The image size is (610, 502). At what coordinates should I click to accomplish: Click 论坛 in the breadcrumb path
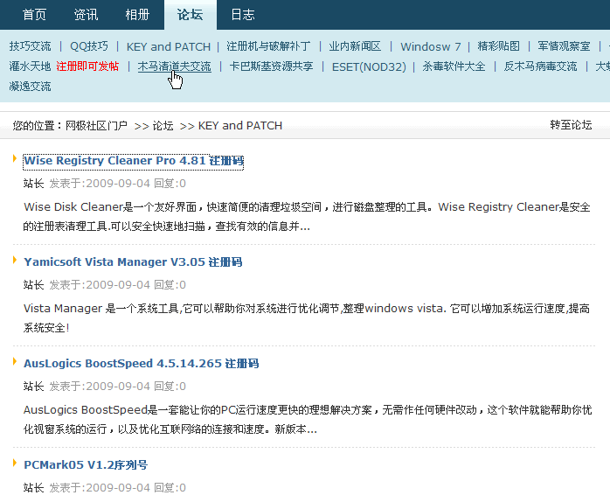tap(163, 126)
